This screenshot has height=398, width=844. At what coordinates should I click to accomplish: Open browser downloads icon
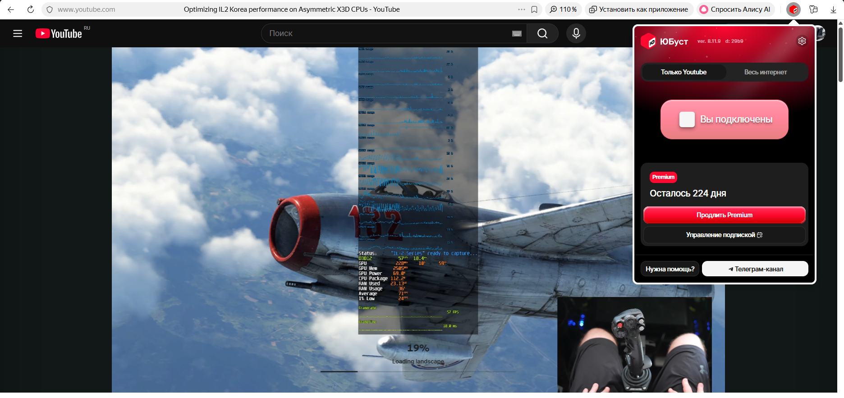point(833,9)
